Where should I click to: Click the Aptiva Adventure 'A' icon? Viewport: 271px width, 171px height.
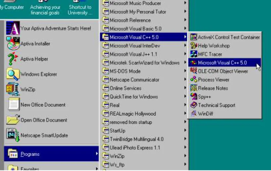tap(13, 28)
